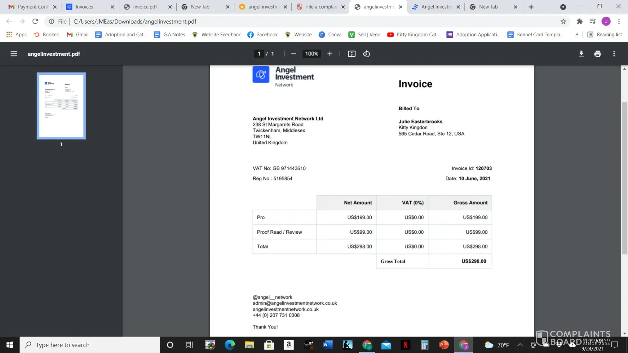Image resolution: width=628 pixels, height=353 pixels.
Task: Print the invoice PDF
Action: 597,54
